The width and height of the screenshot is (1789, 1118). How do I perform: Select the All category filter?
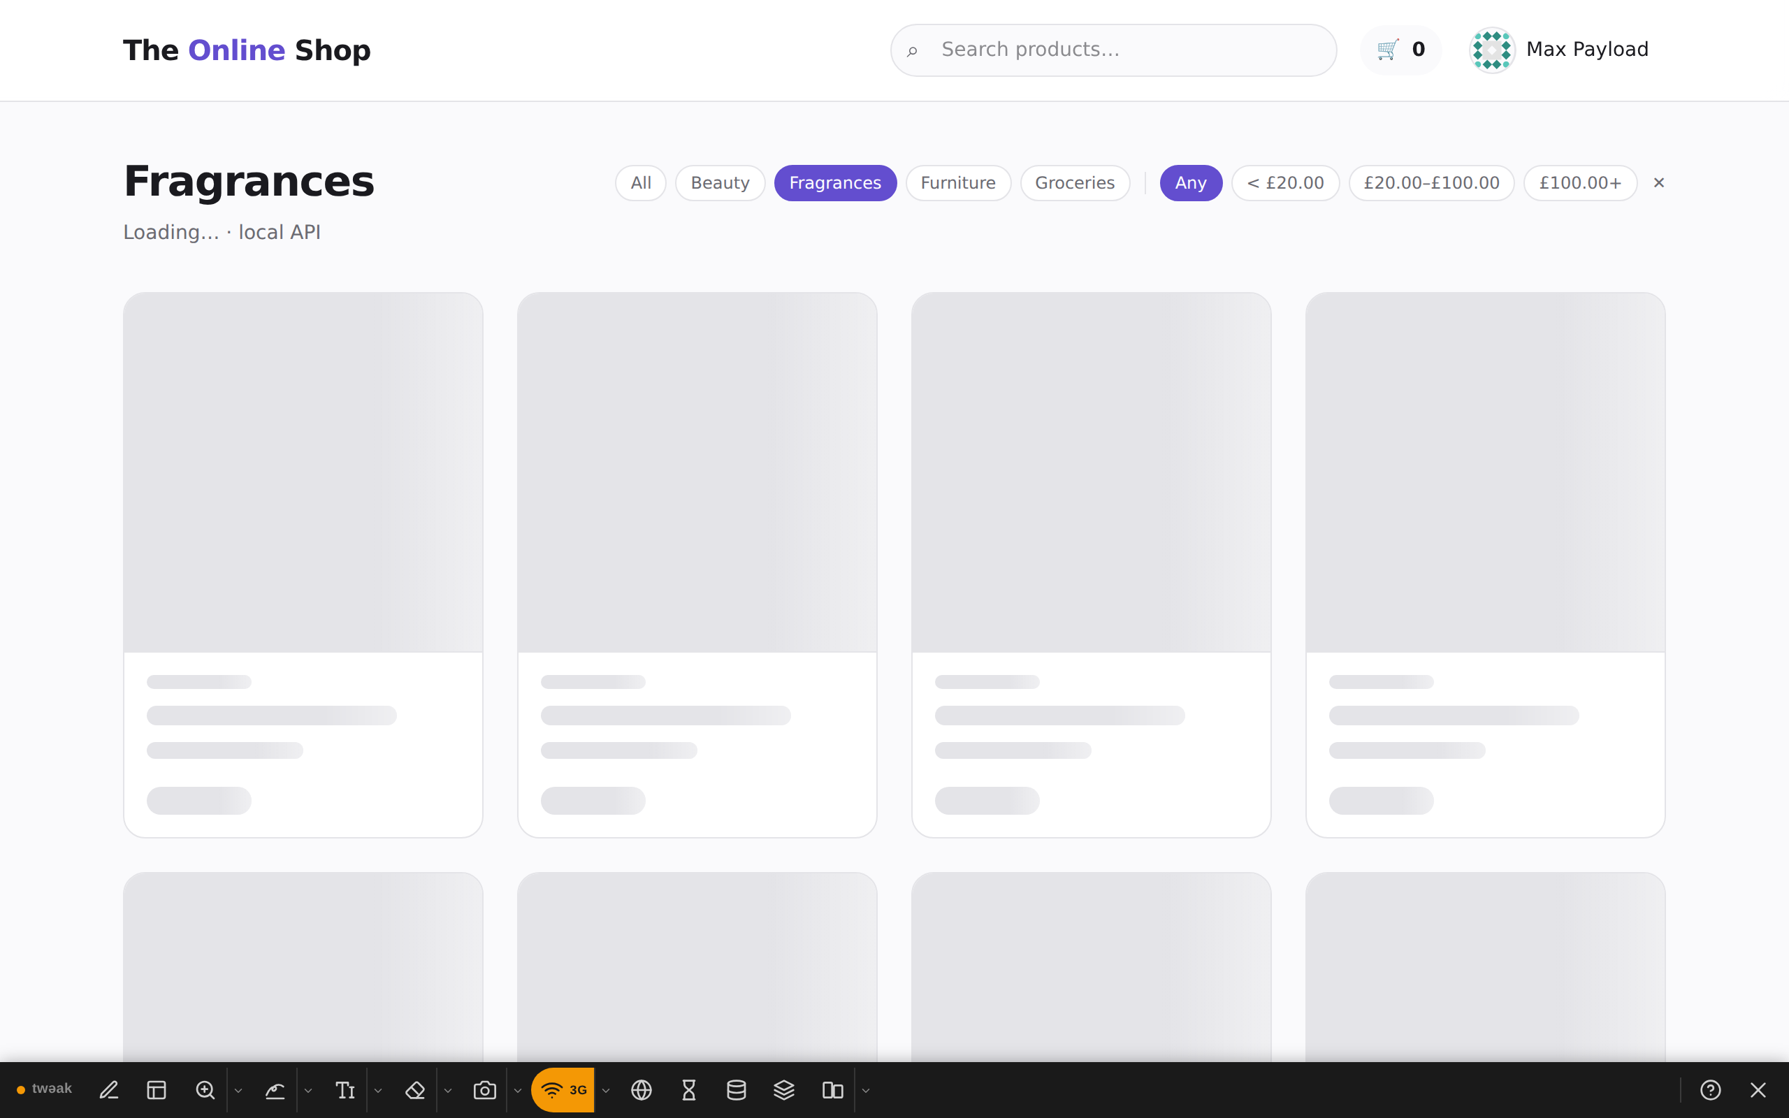coord(641,182)
